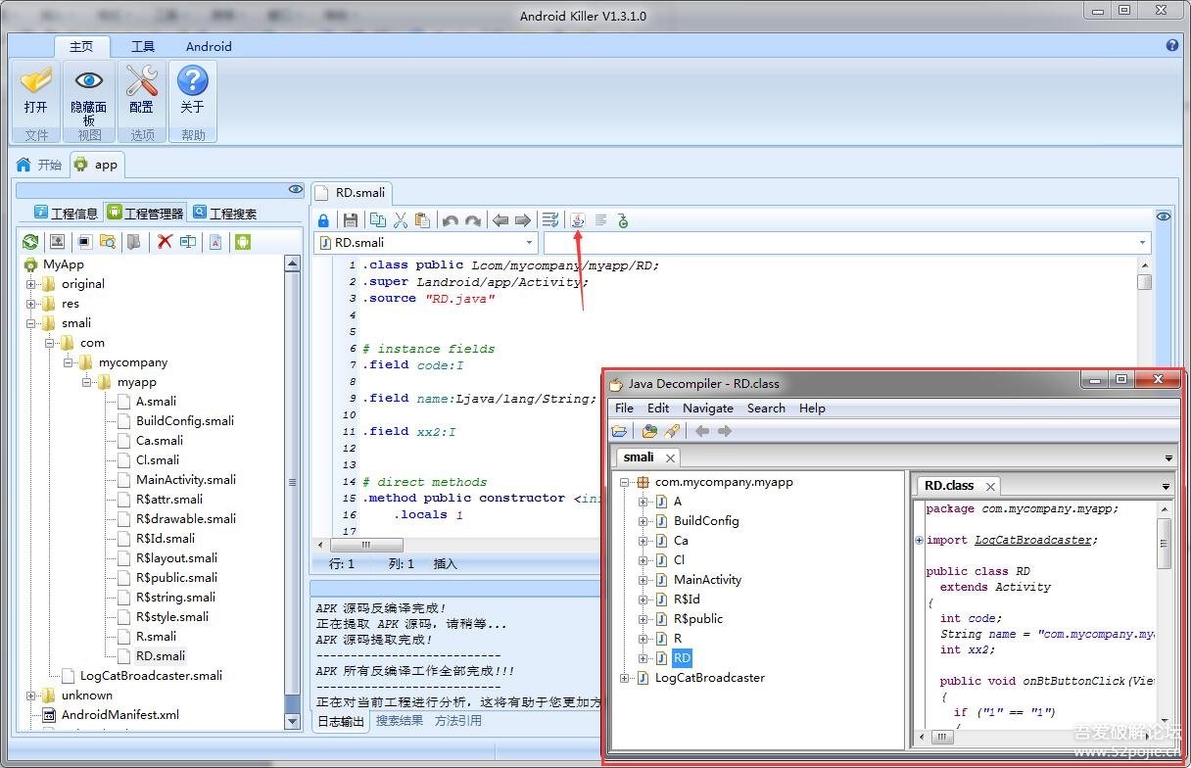Image resolution: width=1191 pixels, height=768 pixels.
Task: Toggle the lock icon in editor toolbar
Action: click(x=324, y=220)
